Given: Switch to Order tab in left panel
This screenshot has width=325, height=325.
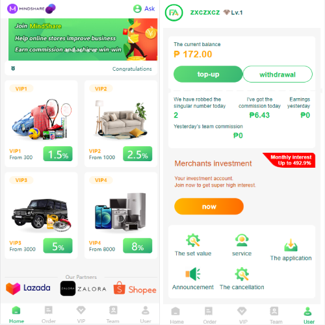Looking at the screenshot, I should tap(49, 315).
